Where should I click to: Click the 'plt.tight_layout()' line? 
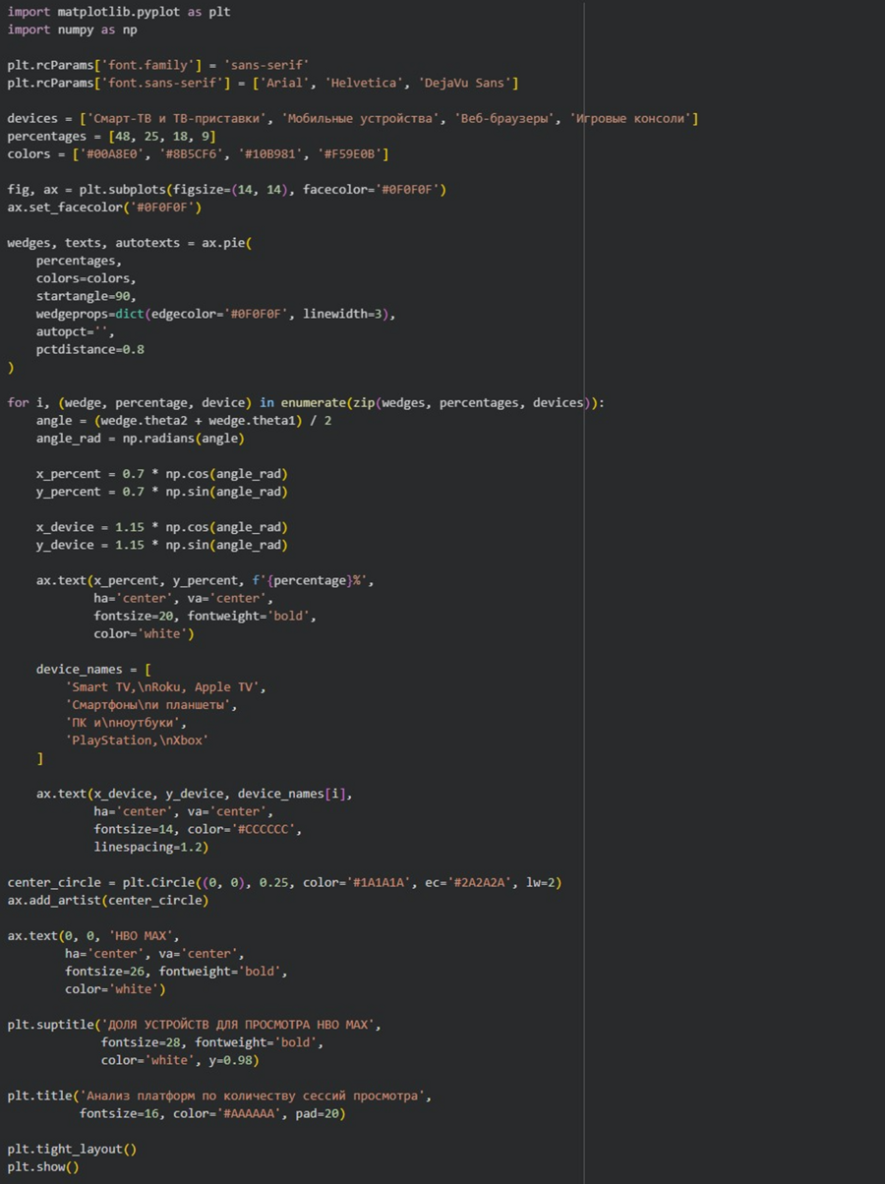(72, 1149)
